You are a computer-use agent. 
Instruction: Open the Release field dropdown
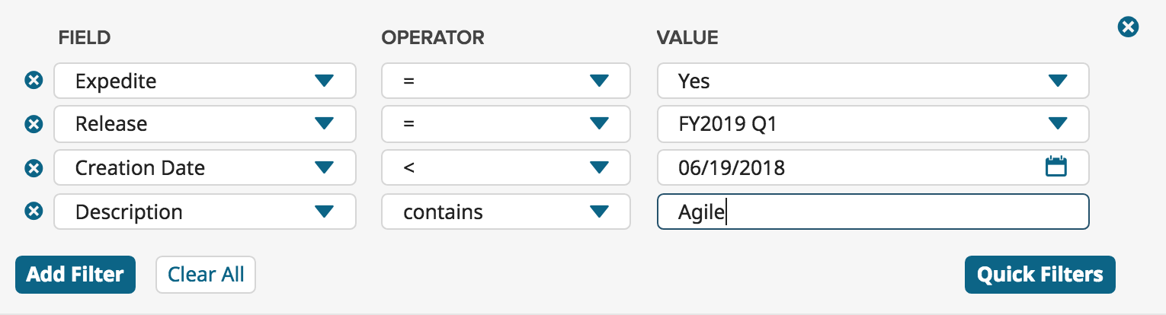coord(205,124)
